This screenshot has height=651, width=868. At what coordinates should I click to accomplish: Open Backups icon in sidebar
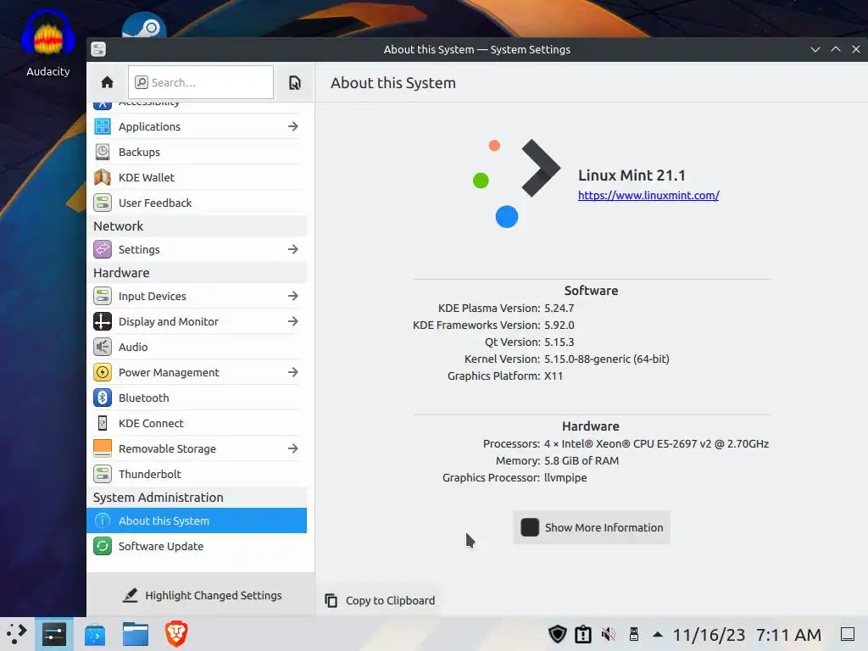pos(103,152)
